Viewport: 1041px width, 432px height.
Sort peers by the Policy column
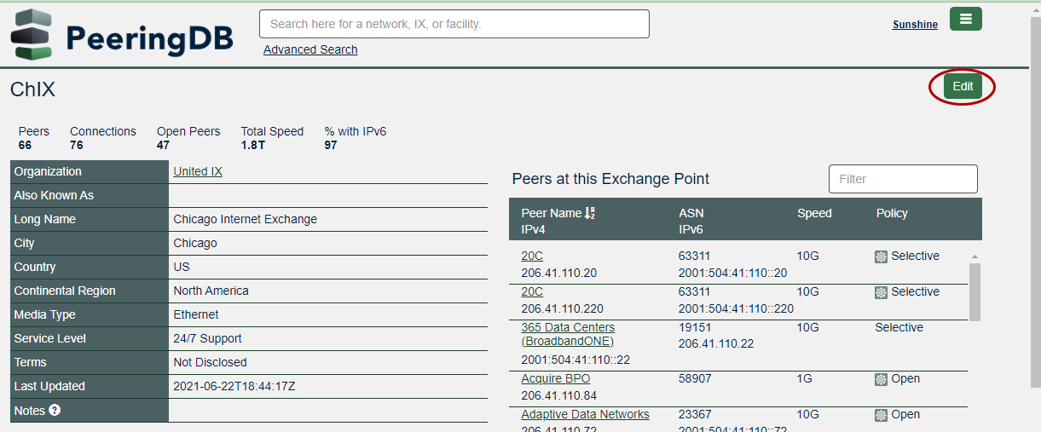point(892,213)
